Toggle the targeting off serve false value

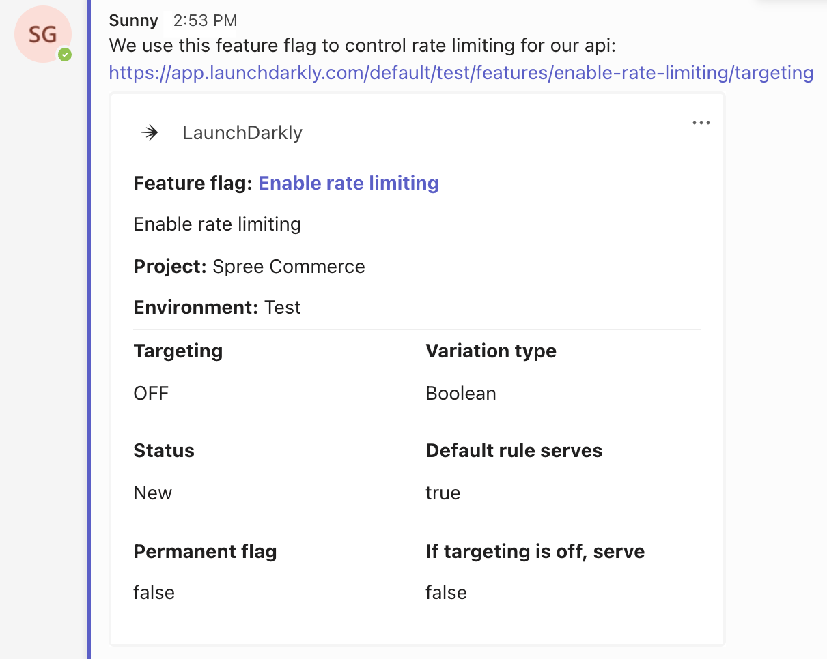click(x=446, y=592)
